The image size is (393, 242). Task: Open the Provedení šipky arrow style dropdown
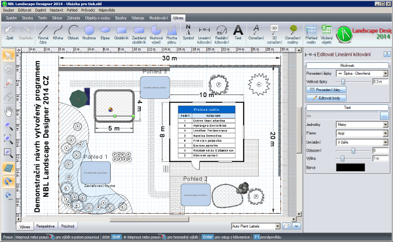362,73
